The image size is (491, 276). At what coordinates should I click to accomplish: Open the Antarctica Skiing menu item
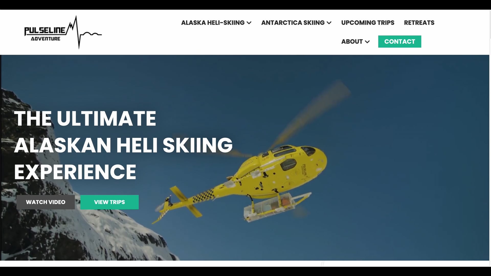tap(293, 23)
